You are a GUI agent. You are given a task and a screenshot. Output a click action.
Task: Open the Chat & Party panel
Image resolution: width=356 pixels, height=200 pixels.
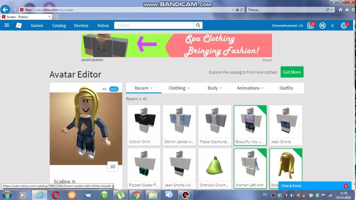click(315, 186)
